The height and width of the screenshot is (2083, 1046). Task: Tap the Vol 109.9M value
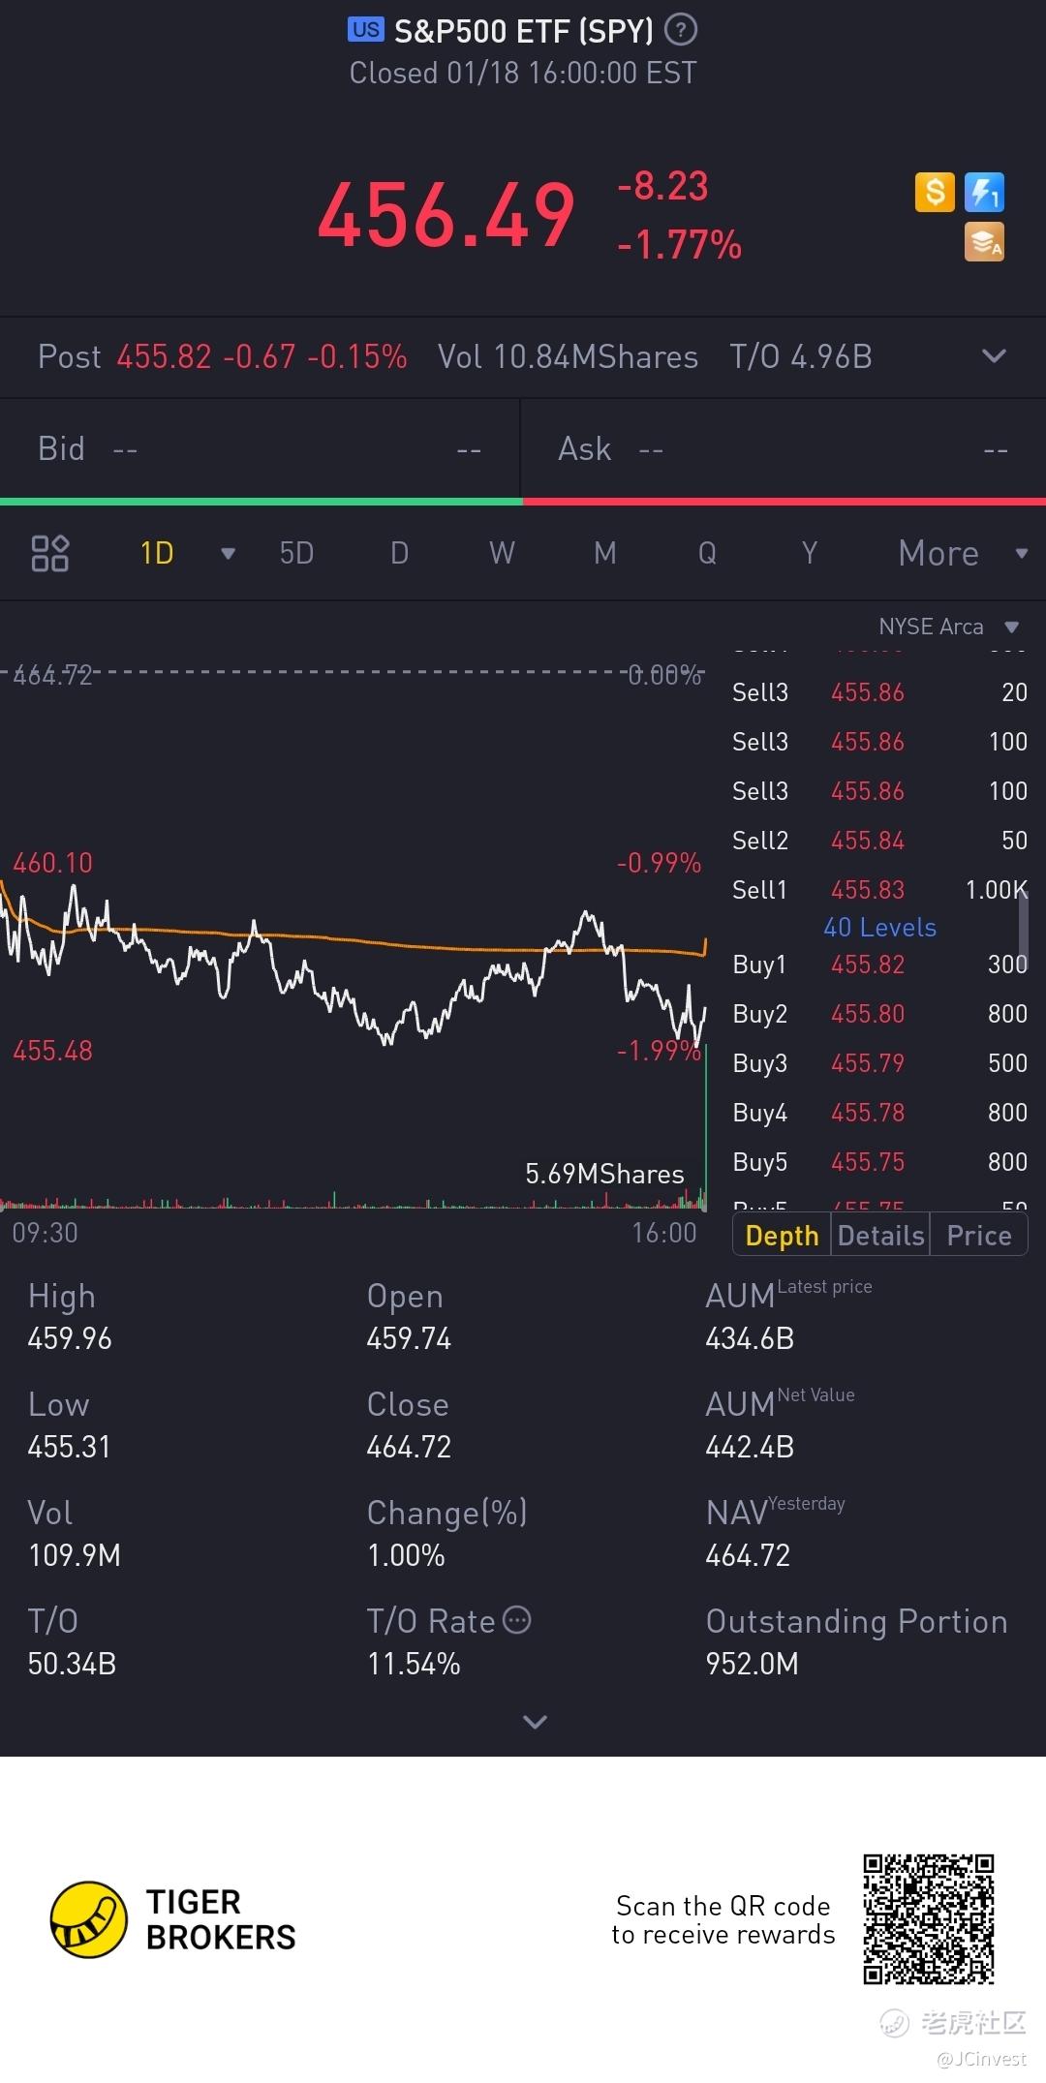(x=75, y=1555)
